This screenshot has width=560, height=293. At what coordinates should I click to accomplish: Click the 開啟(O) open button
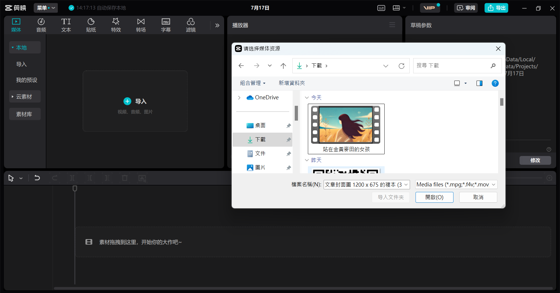[434, 197]
